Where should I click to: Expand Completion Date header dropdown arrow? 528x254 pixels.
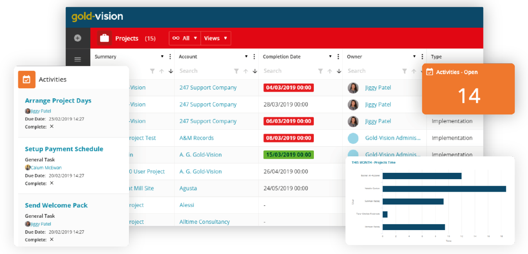tap(330, 56)
